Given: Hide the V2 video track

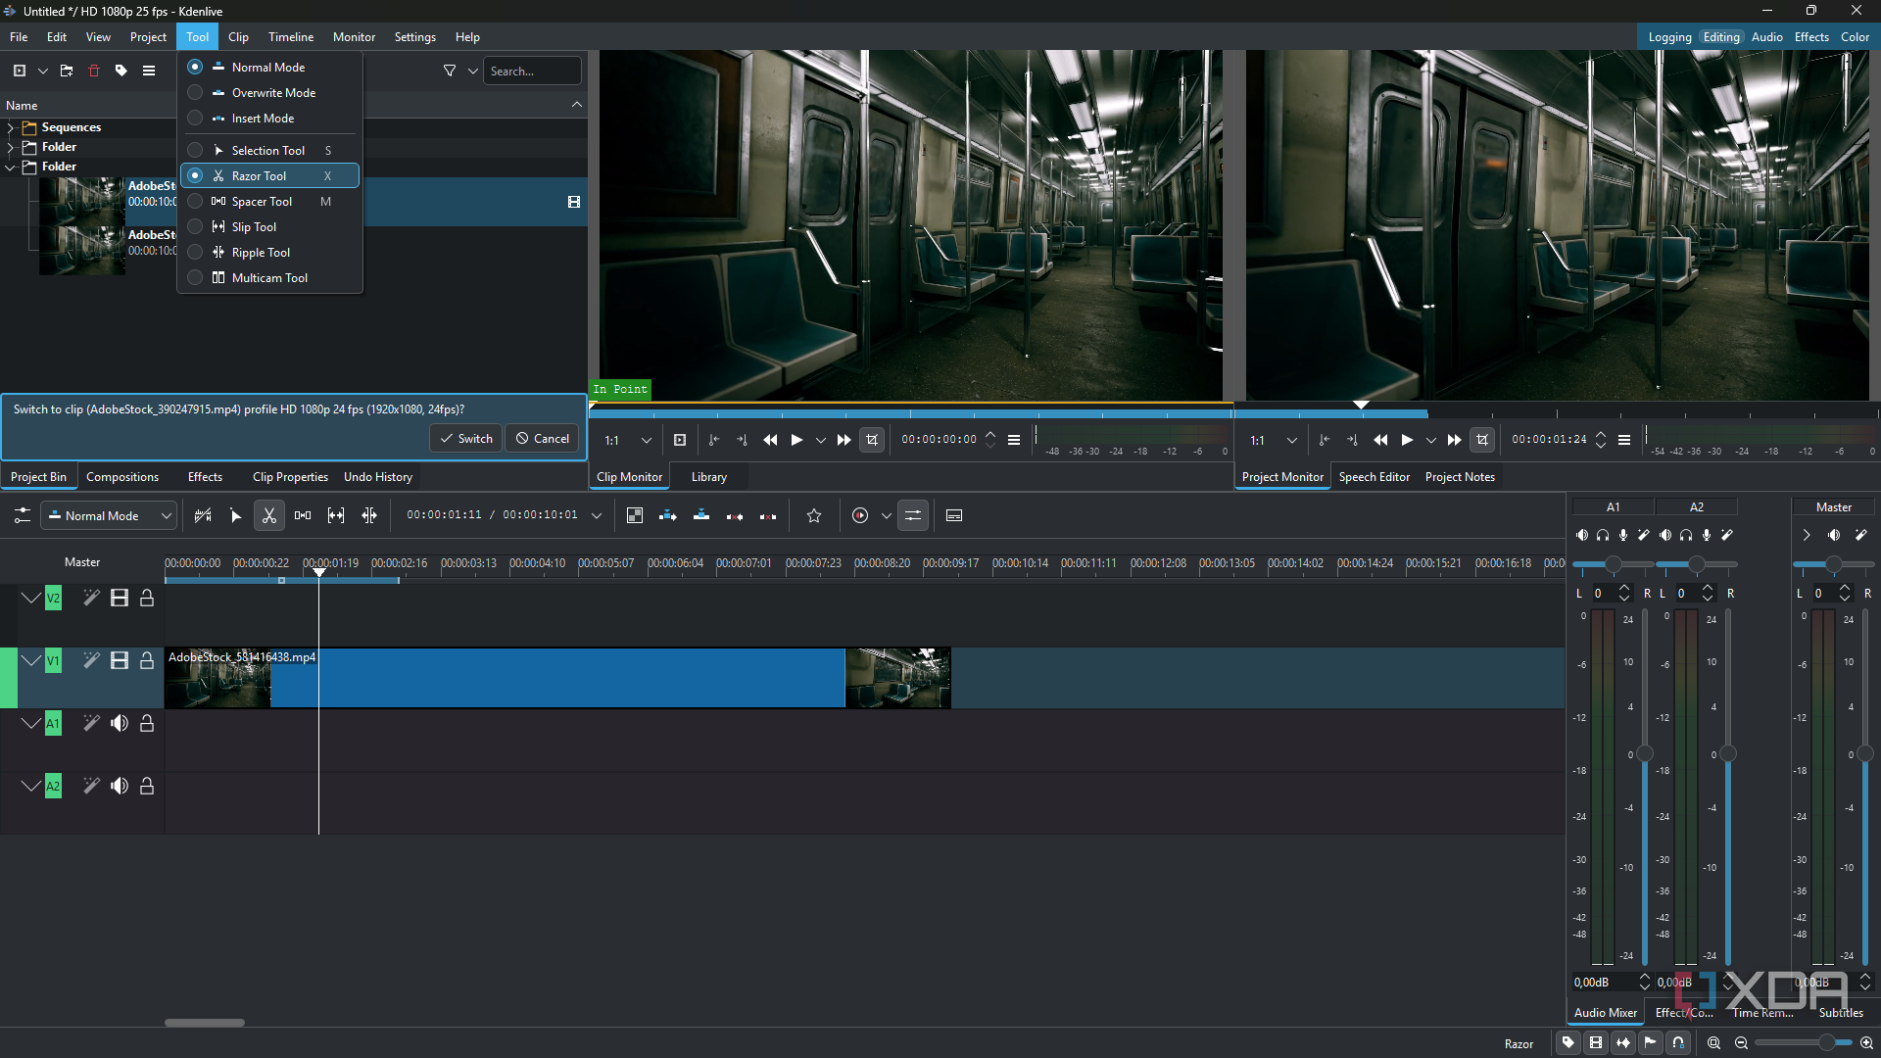Looking at the screenshot, I should (x=120, y=599).
